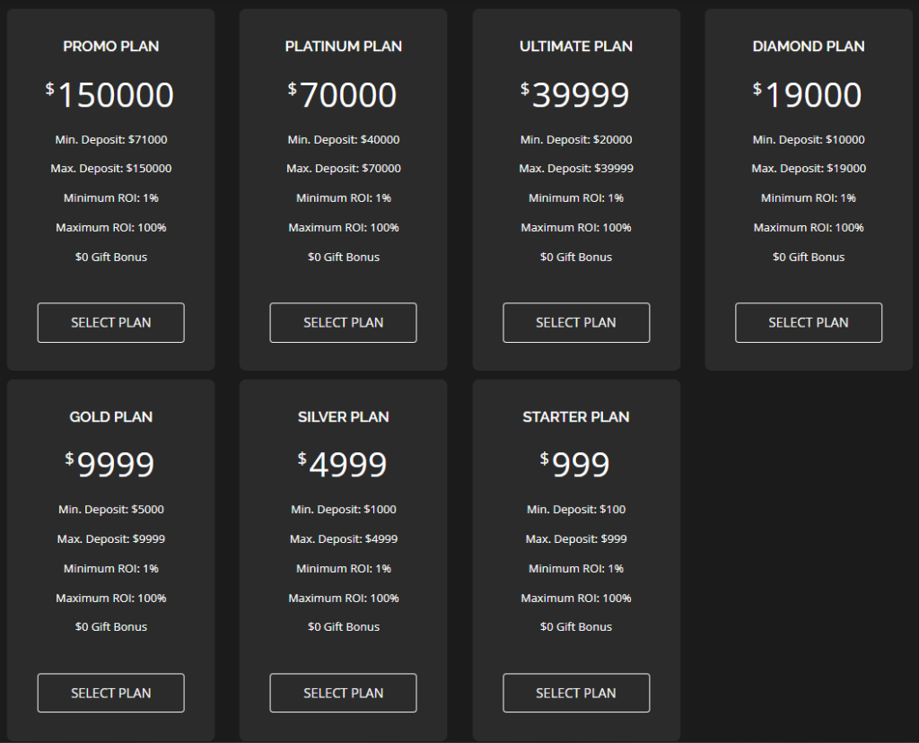This screenshot has height=743, width=919.
Task: Click the PROMO PLAN heading
Action: (111, 47)
